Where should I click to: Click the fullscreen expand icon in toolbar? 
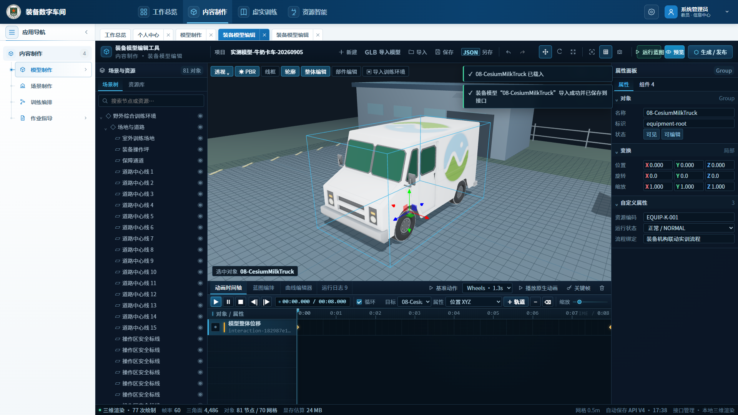click(x=573, y=52)
